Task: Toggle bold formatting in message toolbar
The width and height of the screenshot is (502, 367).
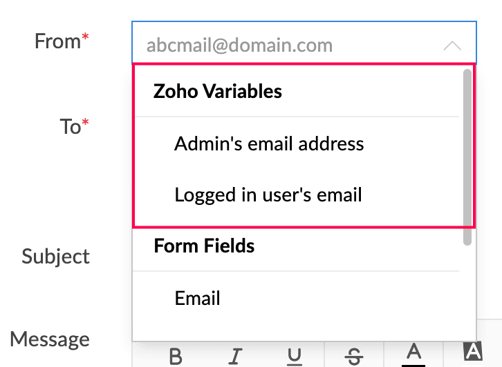Action: pos(176,357)
